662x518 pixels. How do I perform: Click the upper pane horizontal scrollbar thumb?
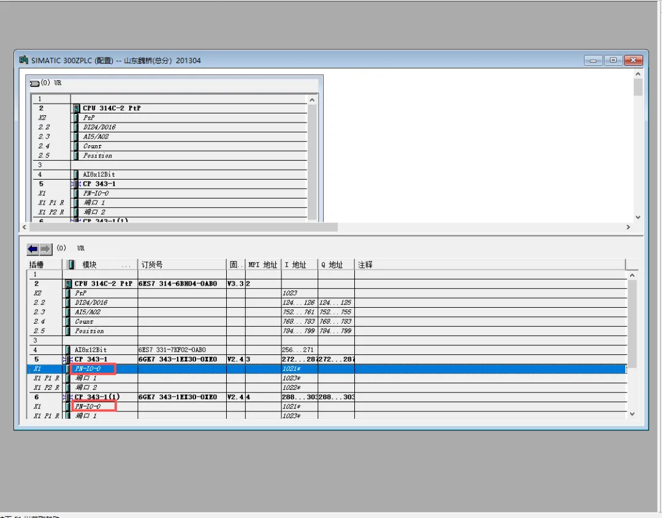pos(183,227)
